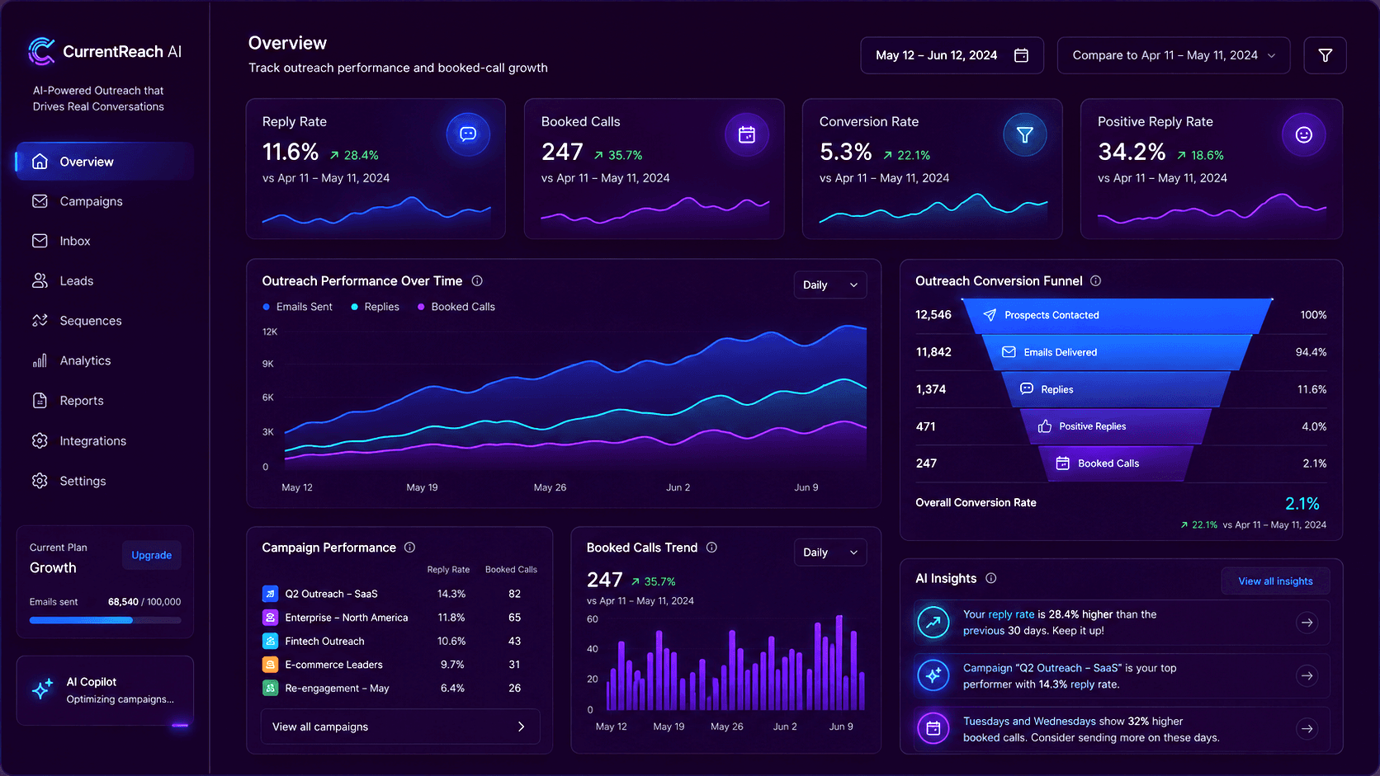The height and width of the screenshot is (776, 1380).
Task: Toggle the Replies legend series
Action: tap(376, 307)
